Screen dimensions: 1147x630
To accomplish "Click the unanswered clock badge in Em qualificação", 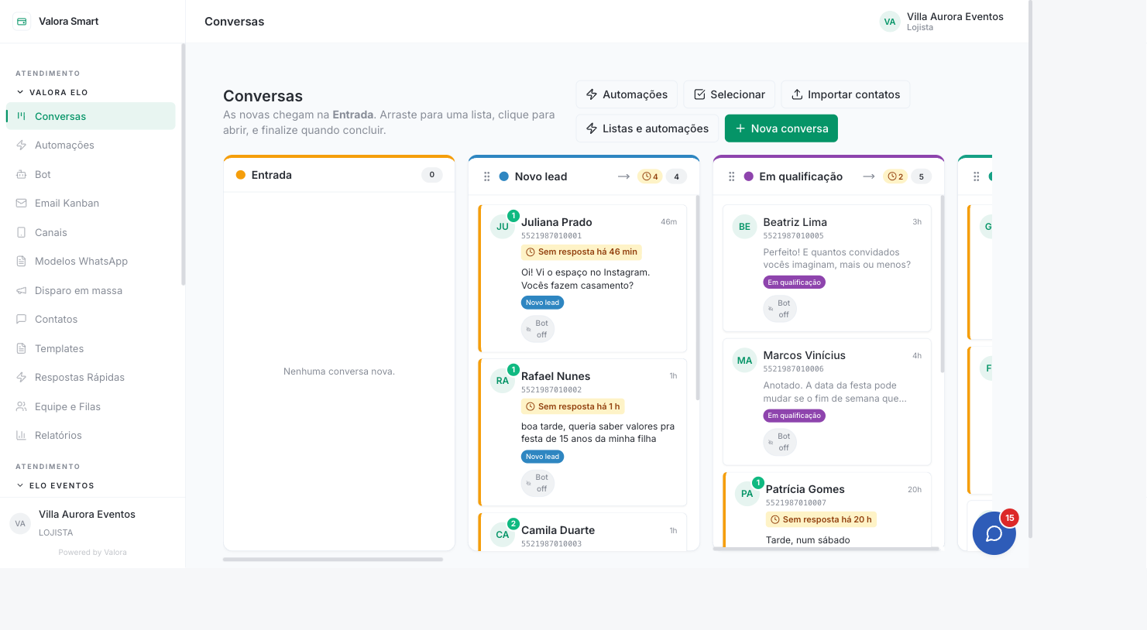I will 895,176.
